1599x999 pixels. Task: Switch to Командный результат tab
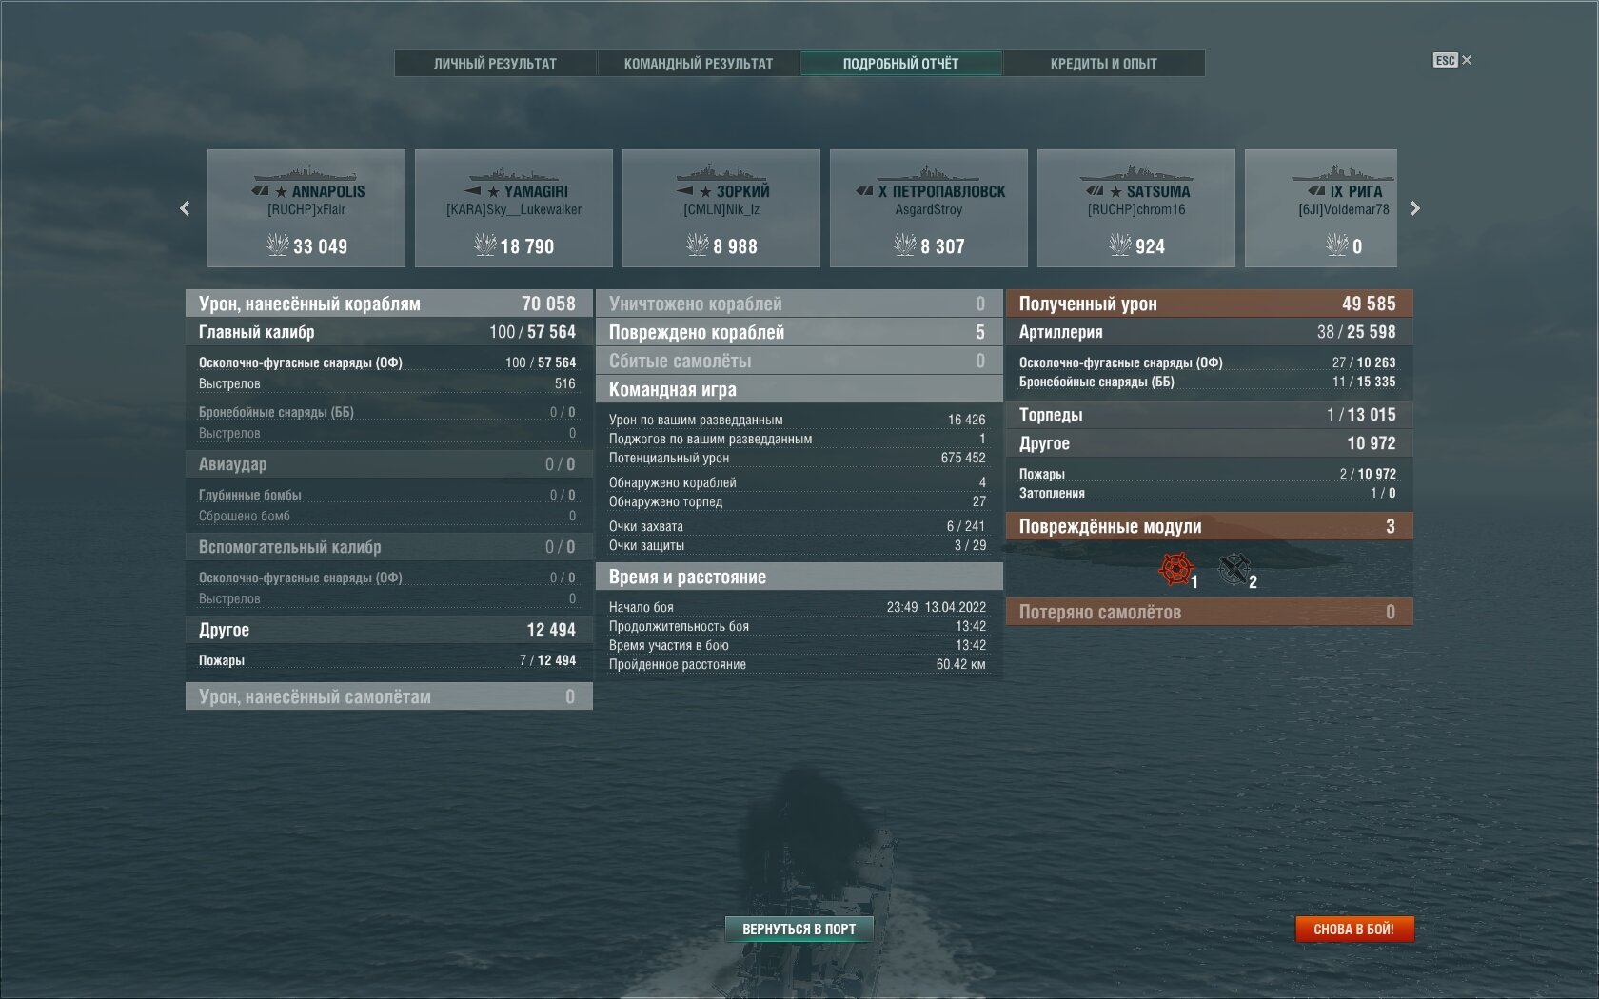pyautogui.click(x=698, y=63)
